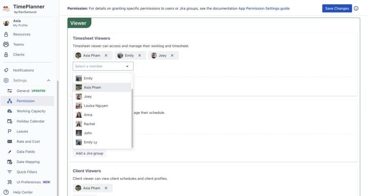Go to Quick Filters settings
Screen dimensions: 367x196
(27, 172)
